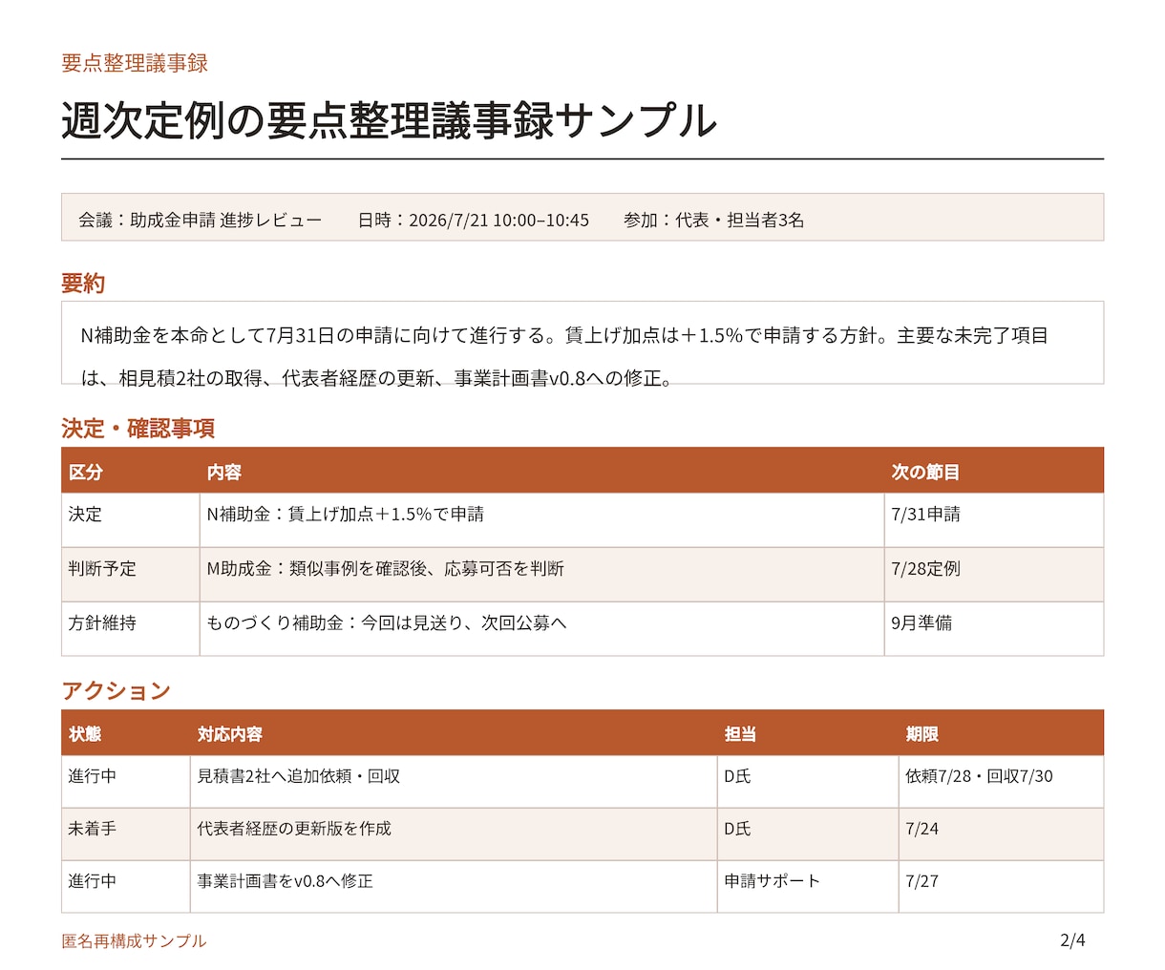Click the '内容' column header

[223, 472]
